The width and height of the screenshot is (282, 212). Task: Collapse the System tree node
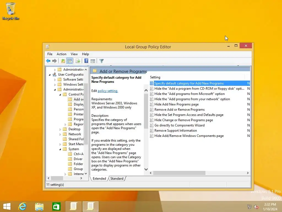click(x=60, y=149)
